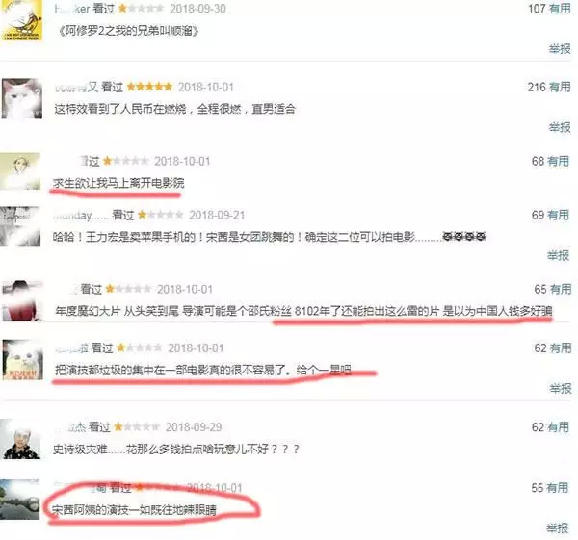
Task: Open the username ending in ker
Action: pos(72,9)
